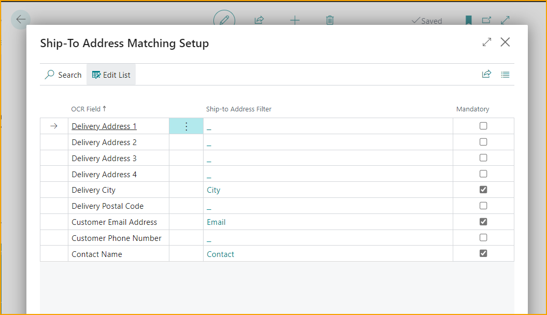Viewport: 547px width, 315px height.
Task: Click the Share icon in the top toolbar
Action: coord(258,20)
